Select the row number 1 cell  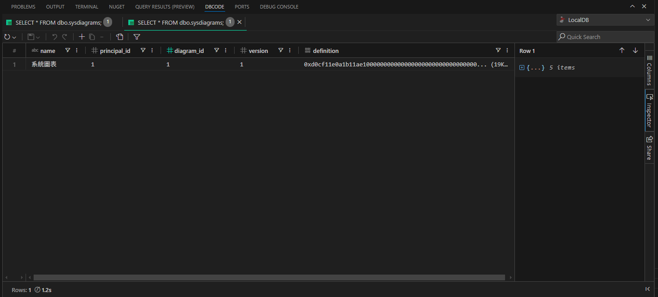[14, 64]
